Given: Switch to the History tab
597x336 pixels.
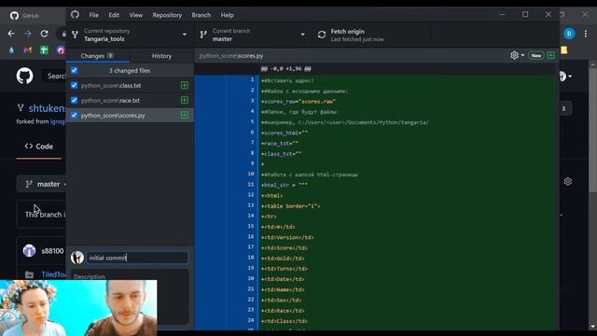Looking at the screenshot, I should point(161,56).
